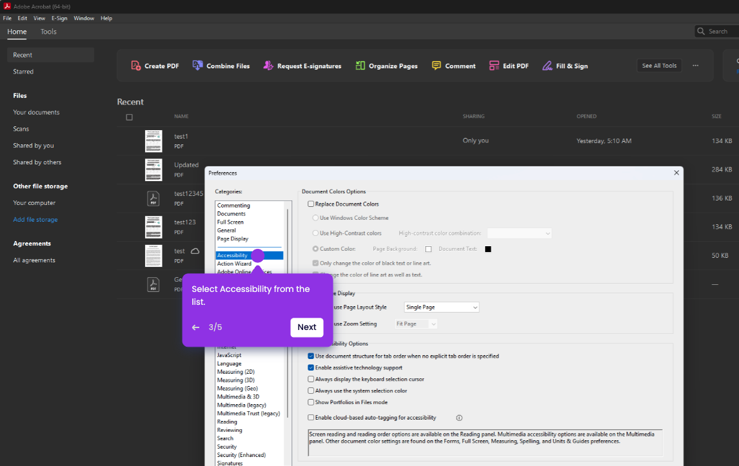Image resolution: width=739 pixels, height=466 pixels.
Task: Open Organize Pages tool
Action: [386, 66]
